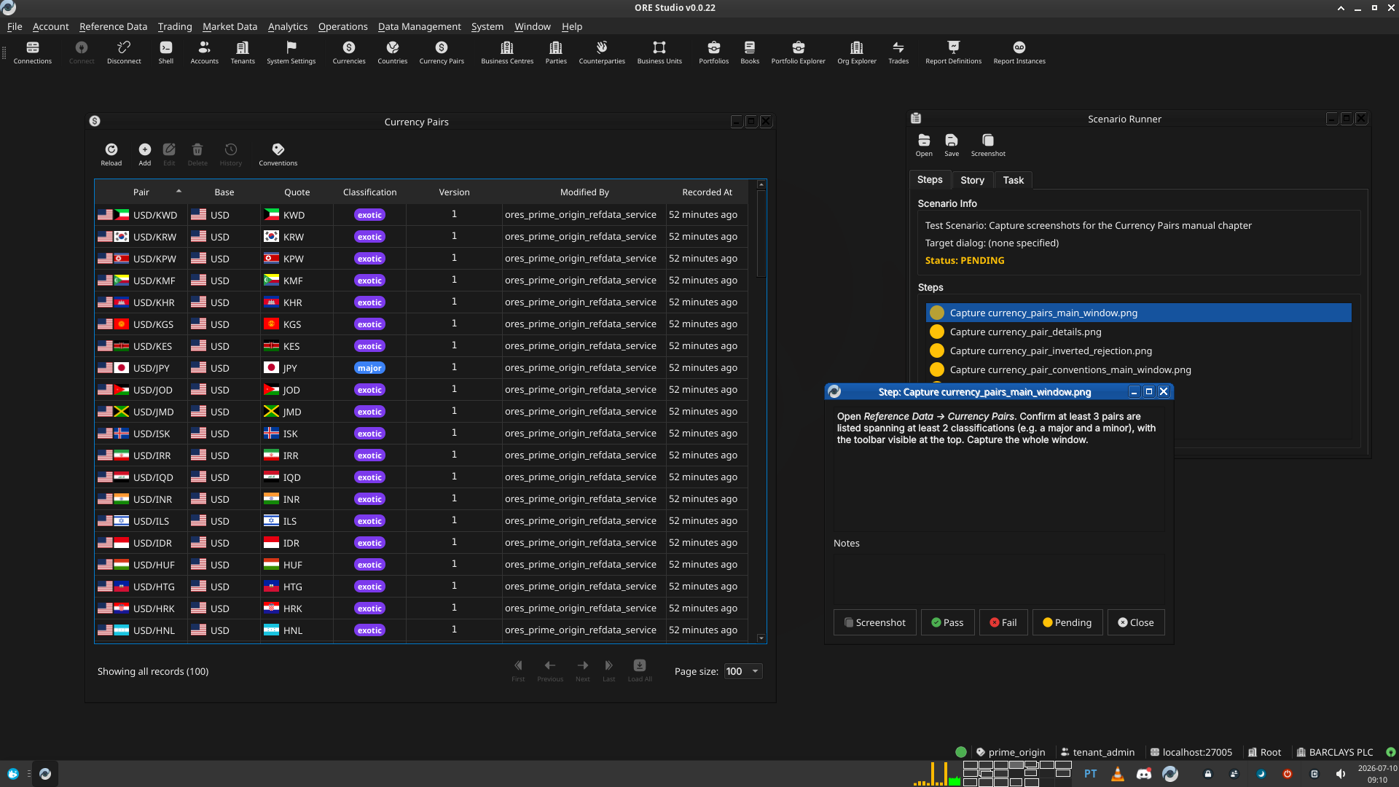Select the Steps tab in Scenario Runner
1399x787 pixels.
coord(930,179)
